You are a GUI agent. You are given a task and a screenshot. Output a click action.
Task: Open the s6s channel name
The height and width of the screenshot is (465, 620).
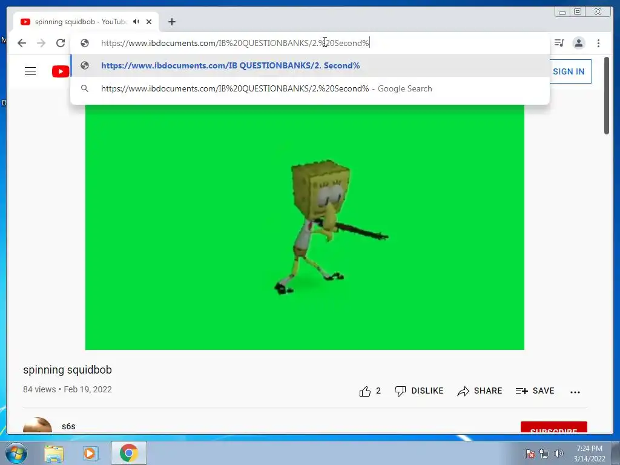click(68, 426)
